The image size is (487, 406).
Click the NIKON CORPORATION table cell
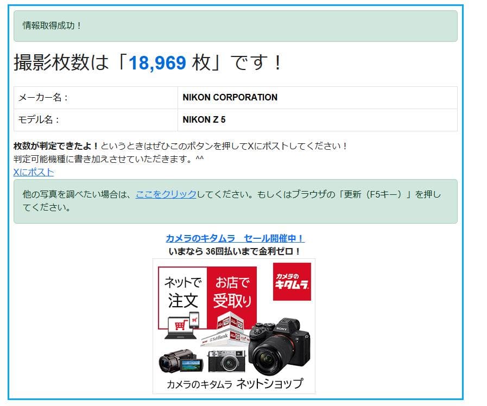tap(230, 98)
